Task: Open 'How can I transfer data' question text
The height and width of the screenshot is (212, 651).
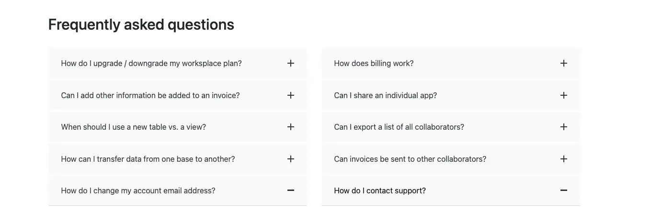Action: (x=148, y=159)
